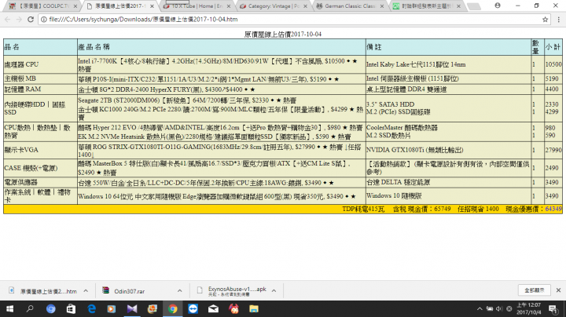
Task: Close the 10 X Tube tab
Action: [x=229, y=6]
